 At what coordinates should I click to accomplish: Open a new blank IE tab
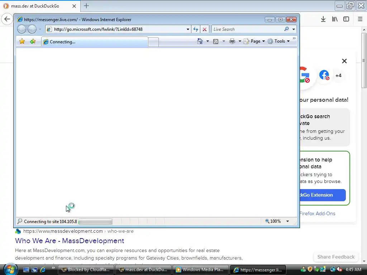point(153,42)
